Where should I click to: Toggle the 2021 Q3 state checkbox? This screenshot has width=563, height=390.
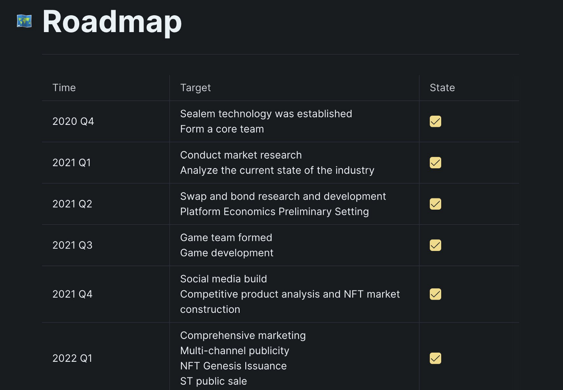click(436, 245)
